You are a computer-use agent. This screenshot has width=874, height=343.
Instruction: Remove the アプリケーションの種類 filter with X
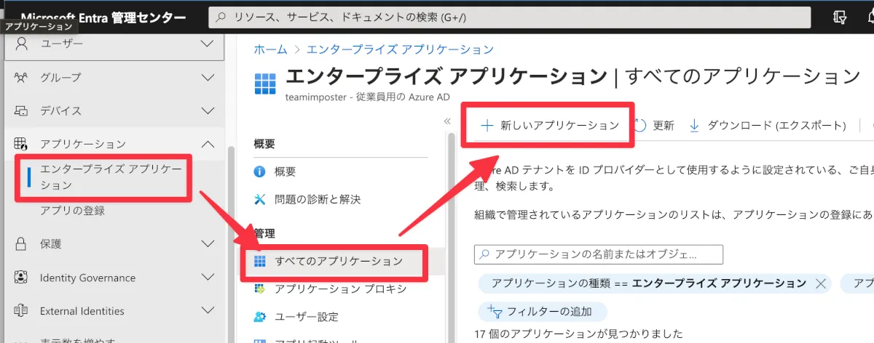[x=822, y=283]
